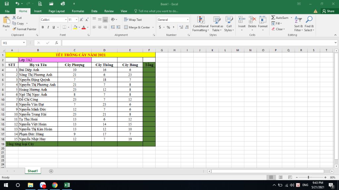
Task: Decrease indent of cell content
Action: [x=113, y=27]
